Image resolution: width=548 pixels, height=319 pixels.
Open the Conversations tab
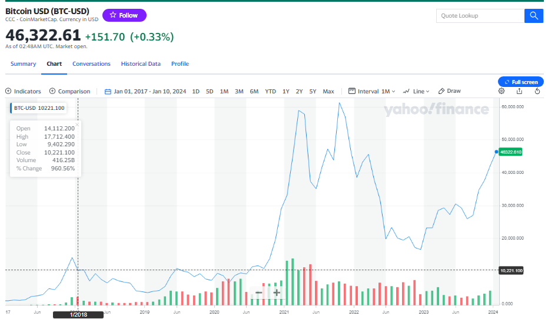(x=91, y=64)
